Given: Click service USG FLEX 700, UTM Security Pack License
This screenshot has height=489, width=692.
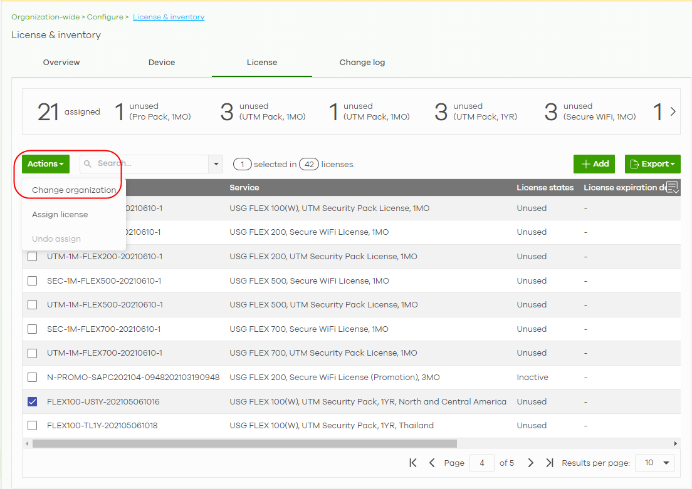Looking at the screenshot, I should tap(323, 353).
